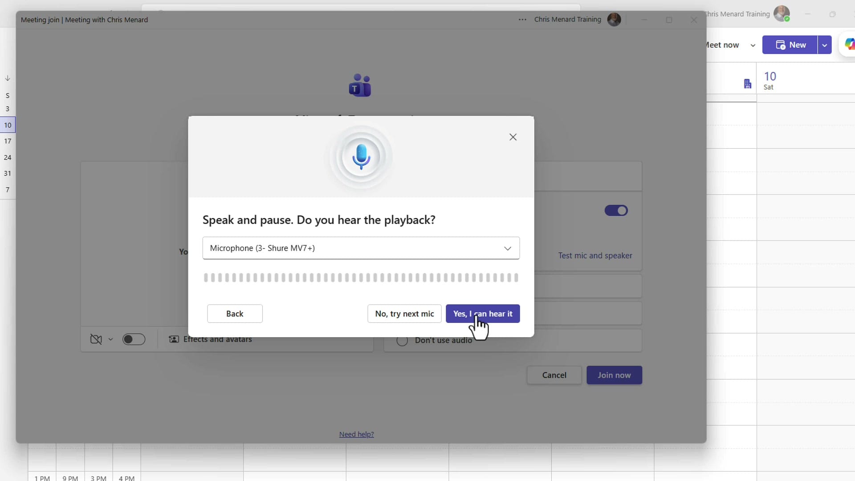Go Back in mic test dialog
855x481 pixels.
[235, 314]
